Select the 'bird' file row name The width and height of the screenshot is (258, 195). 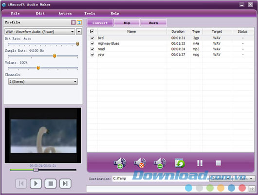101,38
